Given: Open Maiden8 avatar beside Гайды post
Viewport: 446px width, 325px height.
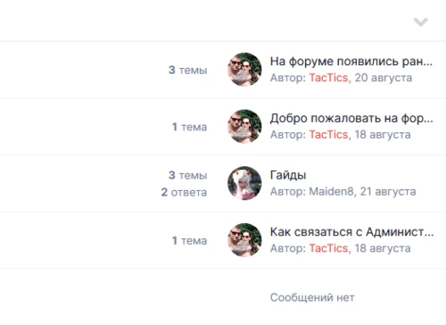Looking at the screenshot, I should pos(244,183).
